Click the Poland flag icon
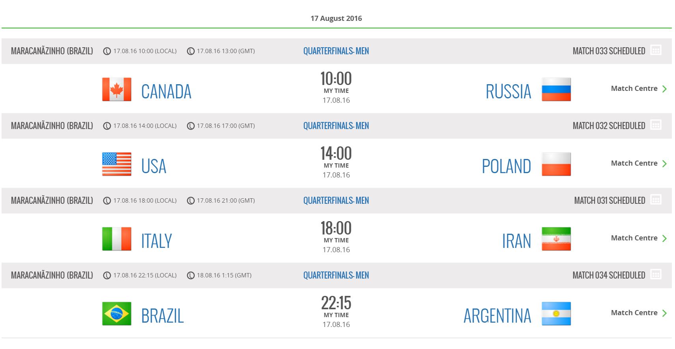675x349 pixels. pyautogui.click(x=556, y=164)
